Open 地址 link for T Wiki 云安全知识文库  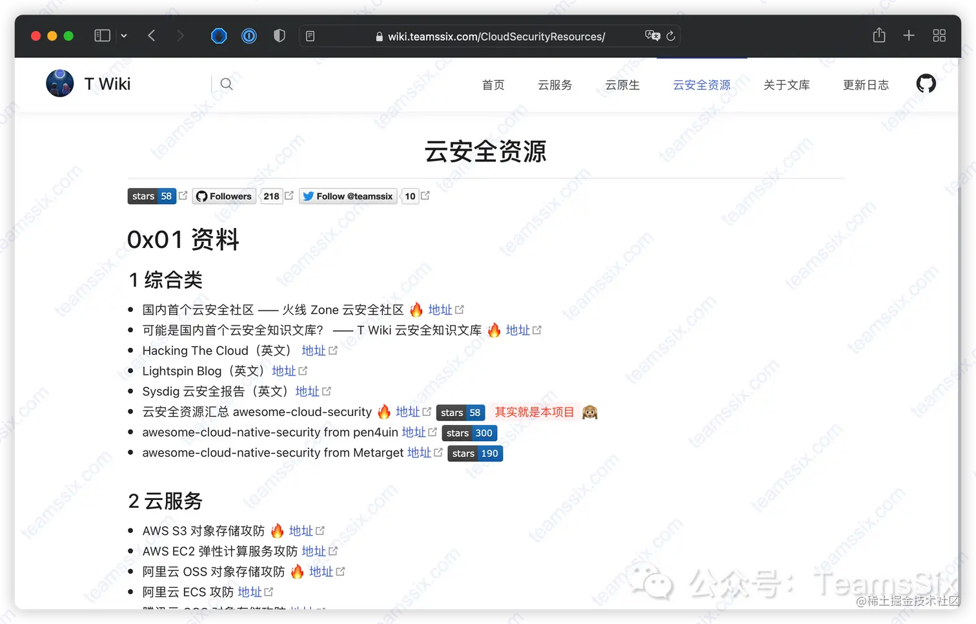point(518,330)
